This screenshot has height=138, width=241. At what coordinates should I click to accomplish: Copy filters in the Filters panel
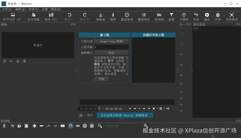18,61
